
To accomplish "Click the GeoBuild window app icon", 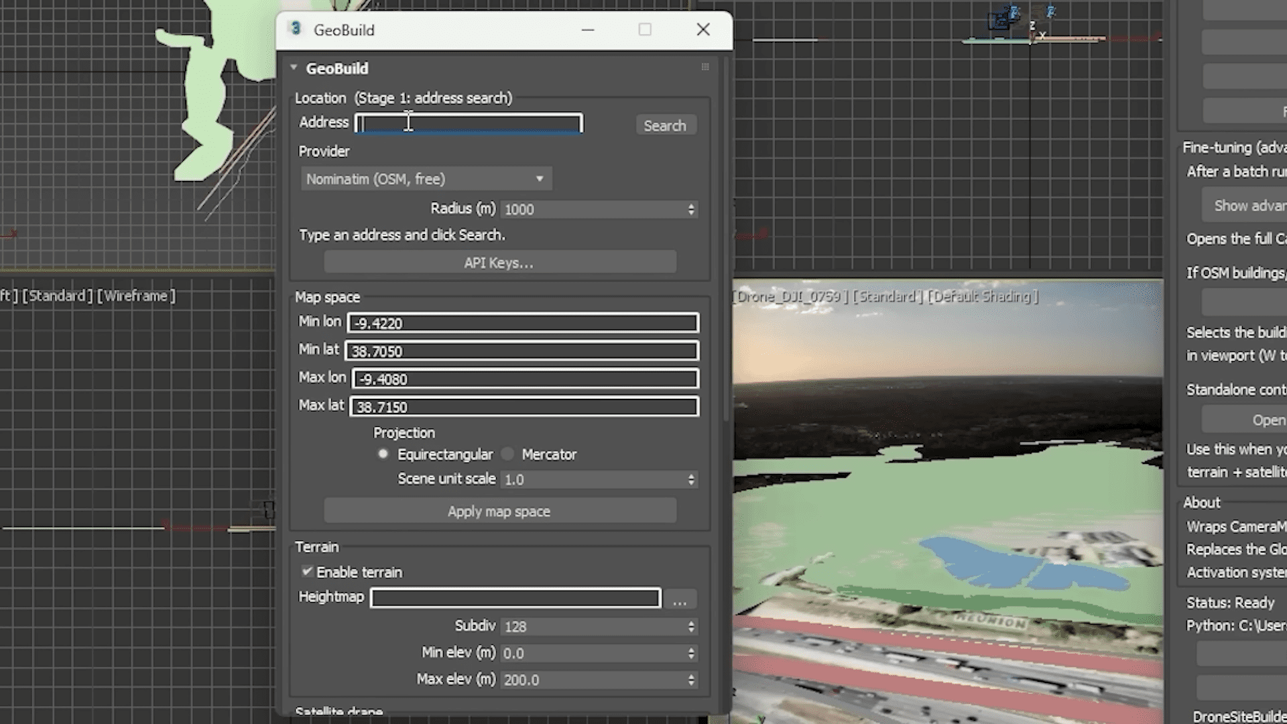I will click(x=296, y=29).
